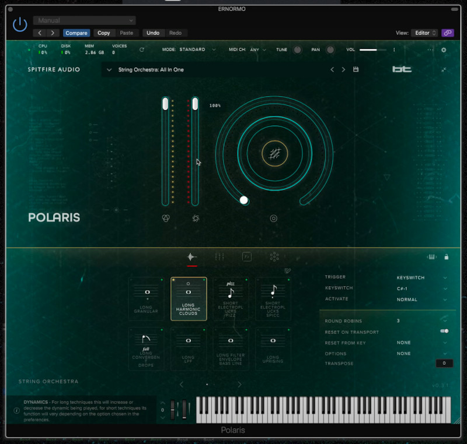Screen dimensions: 467x444
Task: Switch to the mixer faders tab
Action: [x=219, y=257]
